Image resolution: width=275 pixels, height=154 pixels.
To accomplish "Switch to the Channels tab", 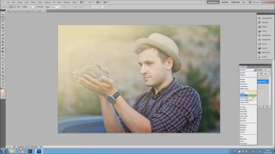I will [x=251, y=67].
